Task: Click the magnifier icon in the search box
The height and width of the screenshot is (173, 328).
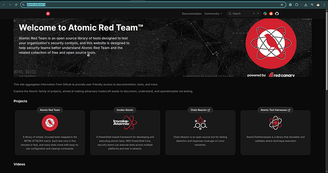Action: click(230, 14)
